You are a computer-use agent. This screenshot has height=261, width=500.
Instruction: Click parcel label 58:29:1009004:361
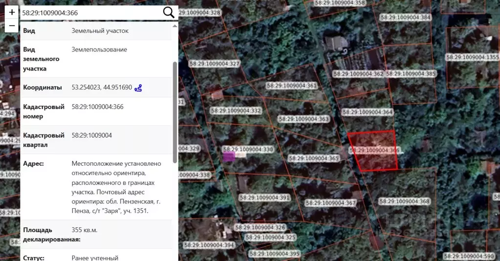[x=292, y=86]
